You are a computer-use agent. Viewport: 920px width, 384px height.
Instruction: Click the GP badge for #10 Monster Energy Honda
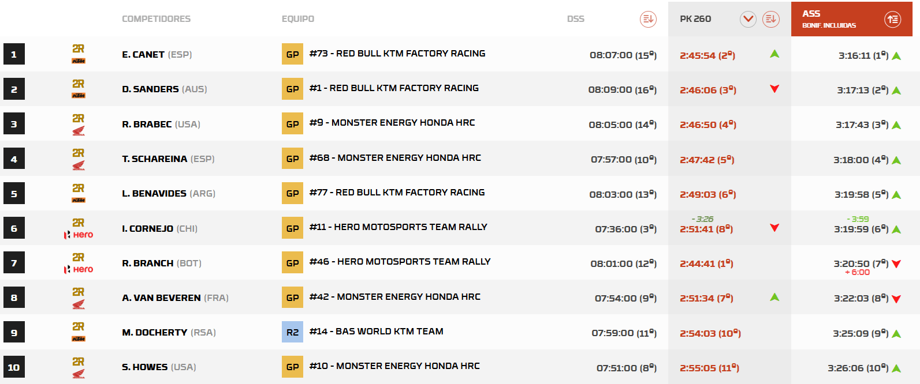292,367
